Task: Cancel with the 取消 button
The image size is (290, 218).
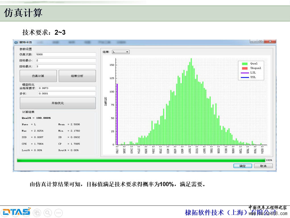Action: pyautogui.click(x=263, y=166)
